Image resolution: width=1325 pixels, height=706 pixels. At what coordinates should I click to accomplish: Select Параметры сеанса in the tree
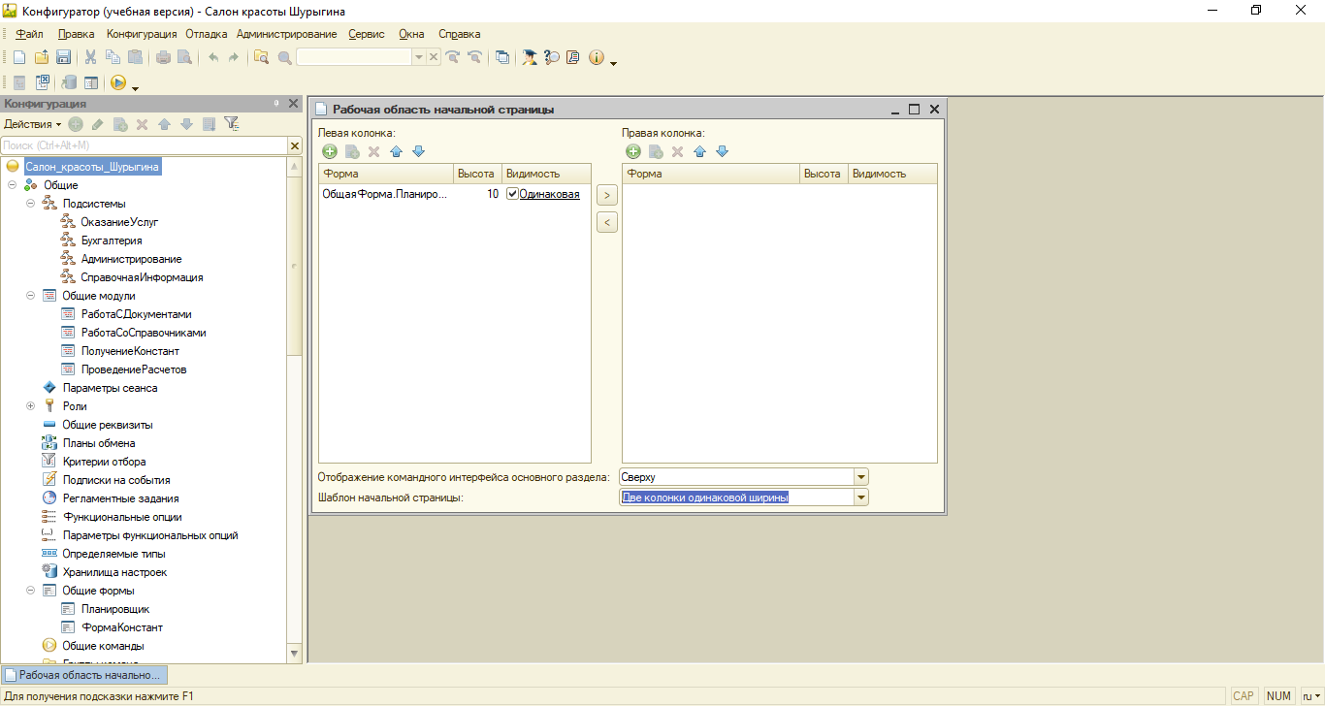tap(110, 388)
